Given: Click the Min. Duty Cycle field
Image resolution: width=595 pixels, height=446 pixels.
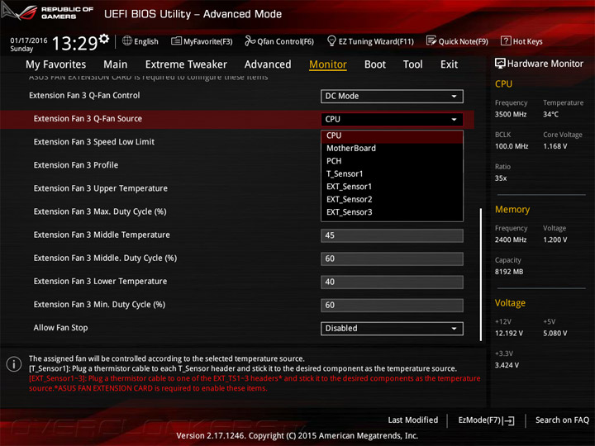Looking at the screenshot, I should 392,306.
